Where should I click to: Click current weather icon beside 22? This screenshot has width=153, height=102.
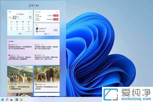pos(10,17)
